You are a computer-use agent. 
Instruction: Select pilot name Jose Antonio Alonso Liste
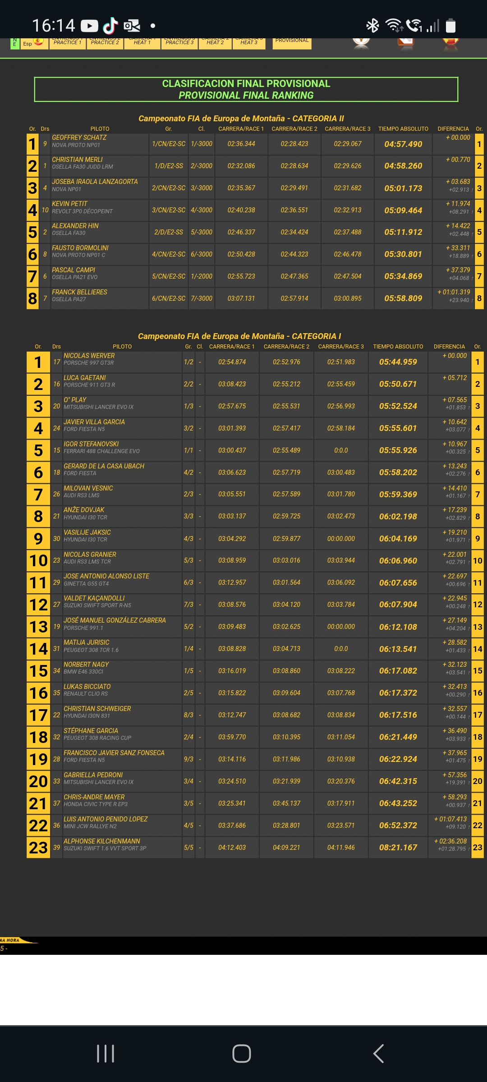point(106,576)
